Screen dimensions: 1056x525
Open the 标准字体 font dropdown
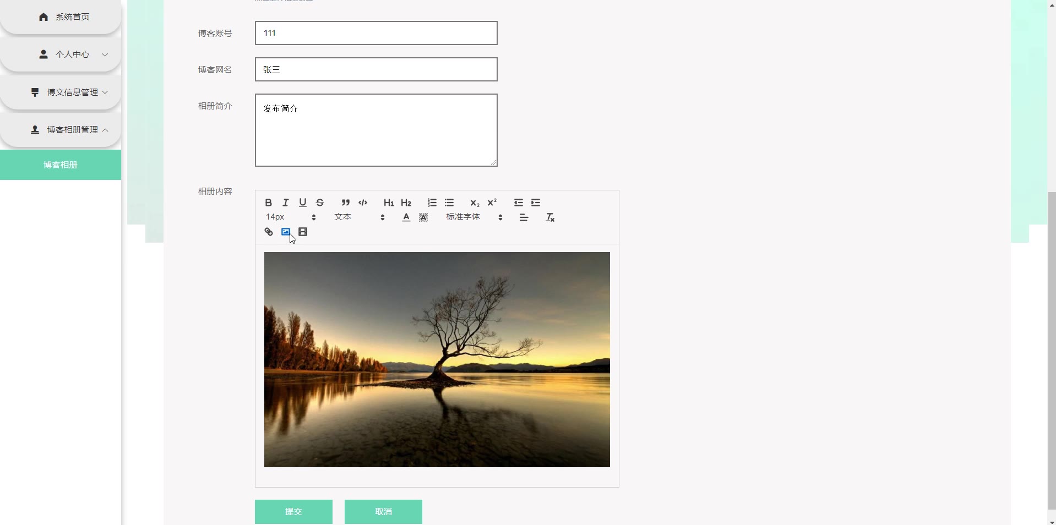[x=474, y=217]
